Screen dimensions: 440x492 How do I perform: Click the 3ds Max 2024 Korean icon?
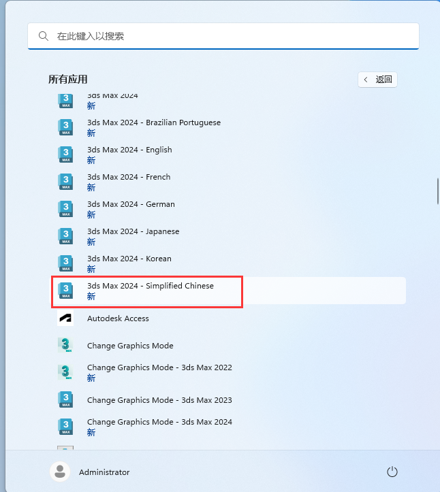tap(65, 263)
